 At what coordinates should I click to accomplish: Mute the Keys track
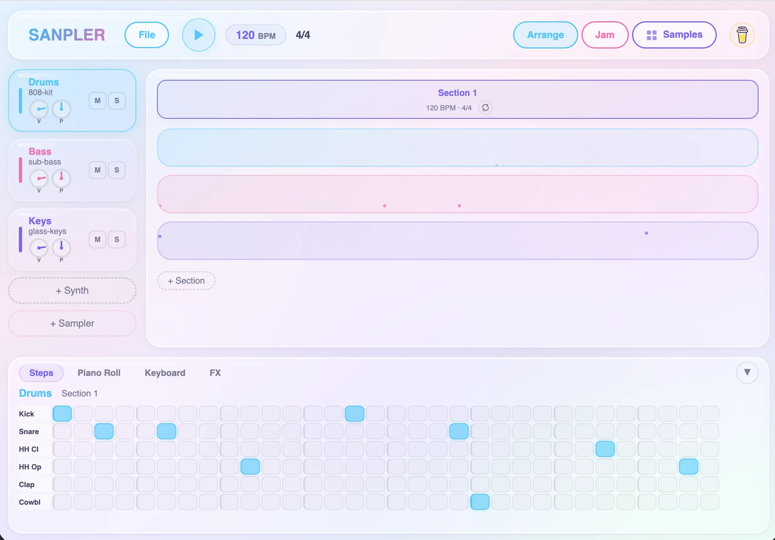[98, 240]
